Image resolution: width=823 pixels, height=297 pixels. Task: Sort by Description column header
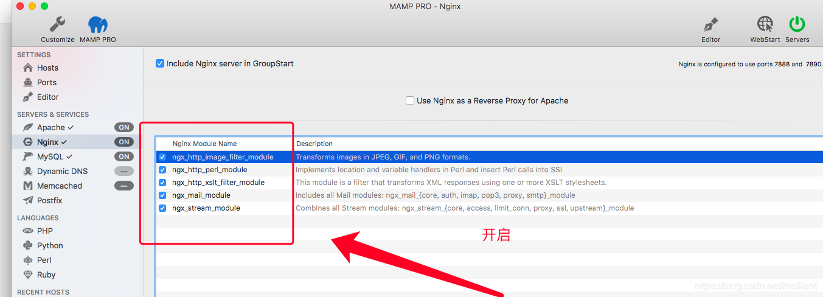click(x=314, y=144)
